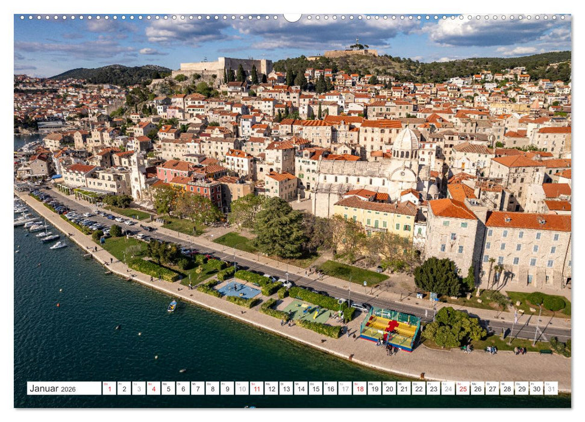The height and width of the screenshot is (422, 585).
Task: Select the grey Saturday date 3
Action: [140, 389]
